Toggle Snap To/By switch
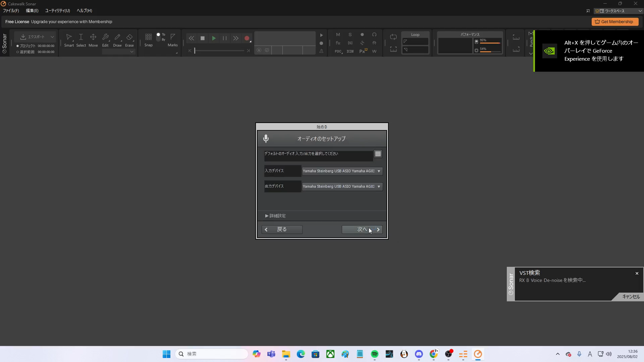 (x=158, y=37)
